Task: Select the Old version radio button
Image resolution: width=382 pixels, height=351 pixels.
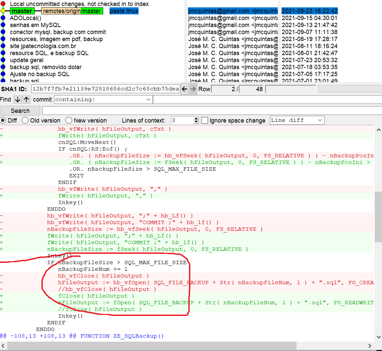Action: [x=25, y=121]
